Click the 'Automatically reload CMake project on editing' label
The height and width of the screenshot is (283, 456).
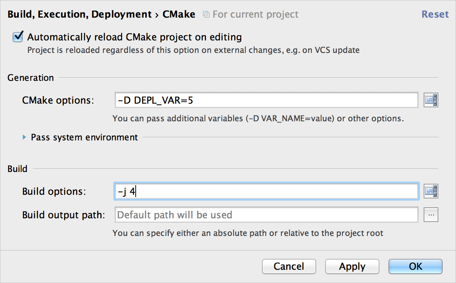[x=135, y=37]
